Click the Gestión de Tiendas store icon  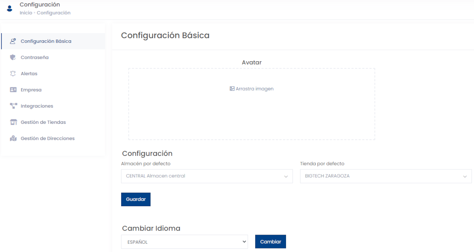click(13, 122)
